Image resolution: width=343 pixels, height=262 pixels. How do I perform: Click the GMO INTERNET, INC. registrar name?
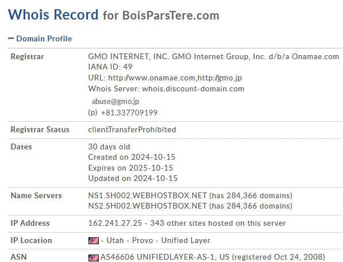pos(129,57)
